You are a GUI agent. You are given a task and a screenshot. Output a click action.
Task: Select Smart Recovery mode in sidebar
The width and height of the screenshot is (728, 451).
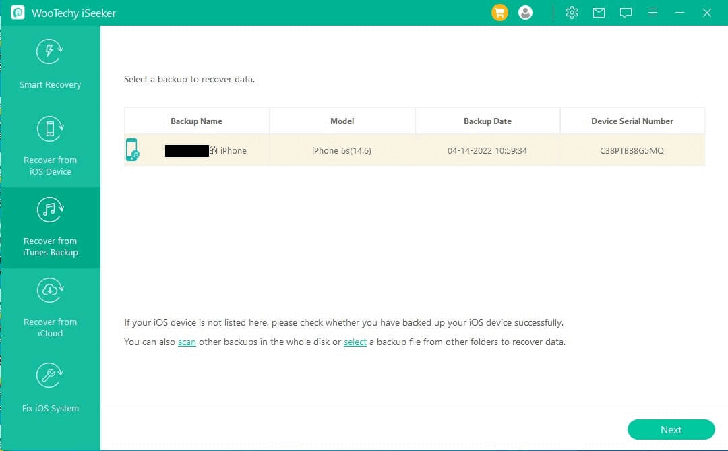click(50, 65)
